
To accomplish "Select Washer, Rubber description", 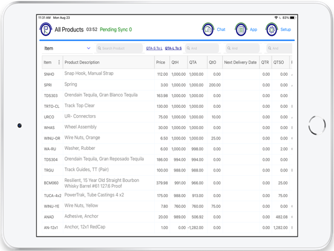I will click(80, 148).
